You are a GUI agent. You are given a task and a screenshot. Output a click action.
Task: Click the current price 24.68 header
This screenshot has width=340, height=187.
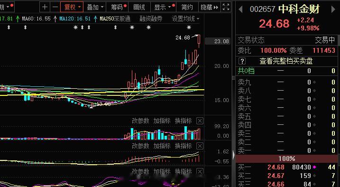click(274, 23)
